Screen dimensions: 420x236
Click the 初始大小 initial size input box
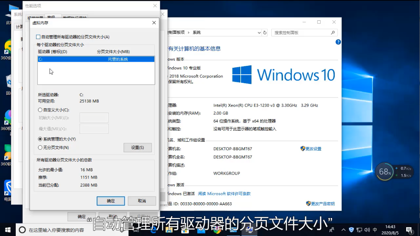(x=94, y=118)
